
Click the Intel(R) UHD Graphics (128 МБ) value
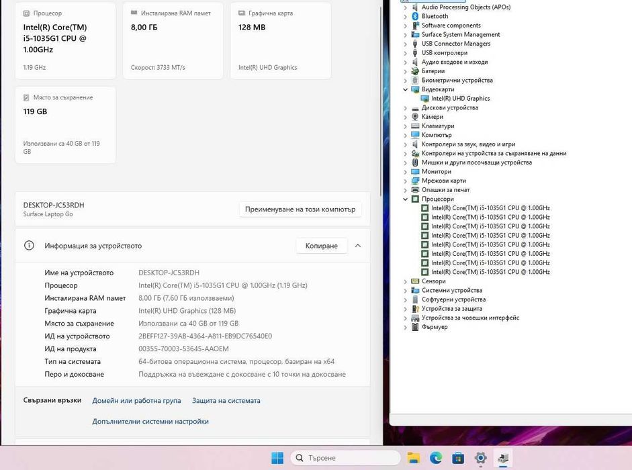pyautogui.click(x=187, y=311)
